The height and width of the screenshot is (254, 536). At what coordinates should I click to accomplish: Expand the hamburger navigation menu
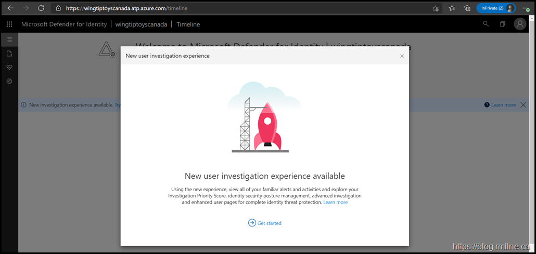(x=9, y=39)
